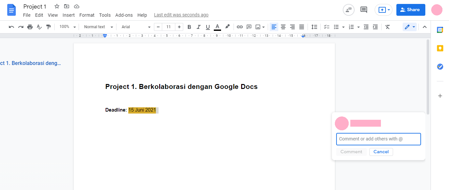The image size is (449, 190).
Task: Open line and paragraph spacing
Action: tap(314, 27)
